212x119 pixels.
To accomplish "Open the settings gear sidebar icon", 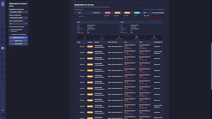I will pyautogui.click(x=3, y=73).
